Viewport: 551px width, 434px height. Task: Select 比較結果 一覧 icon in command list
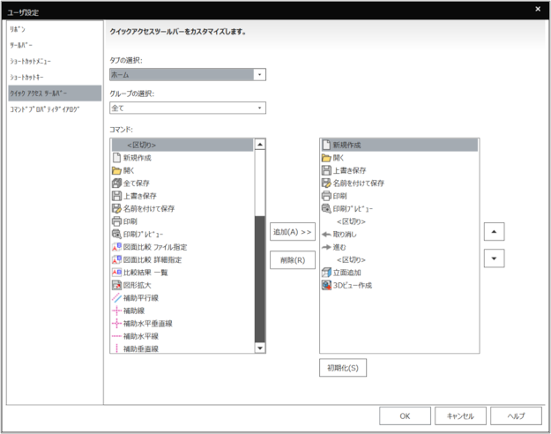(x=115, y=273)
